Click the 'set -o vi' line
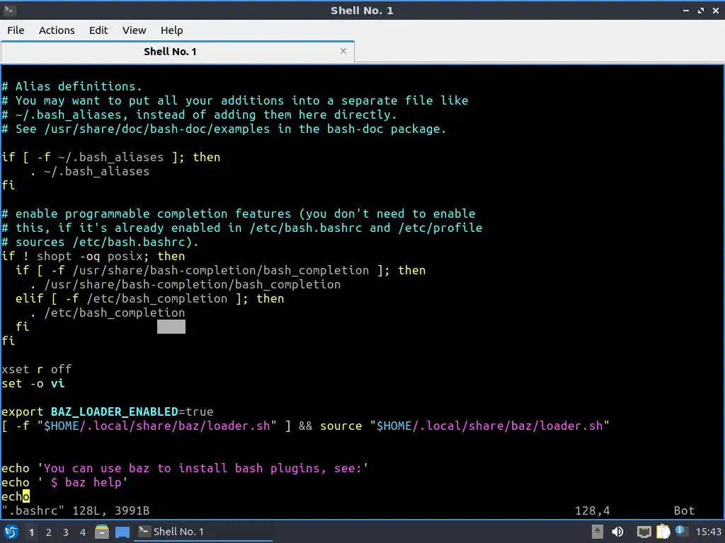725x543 pixels. tap(33, 383)
